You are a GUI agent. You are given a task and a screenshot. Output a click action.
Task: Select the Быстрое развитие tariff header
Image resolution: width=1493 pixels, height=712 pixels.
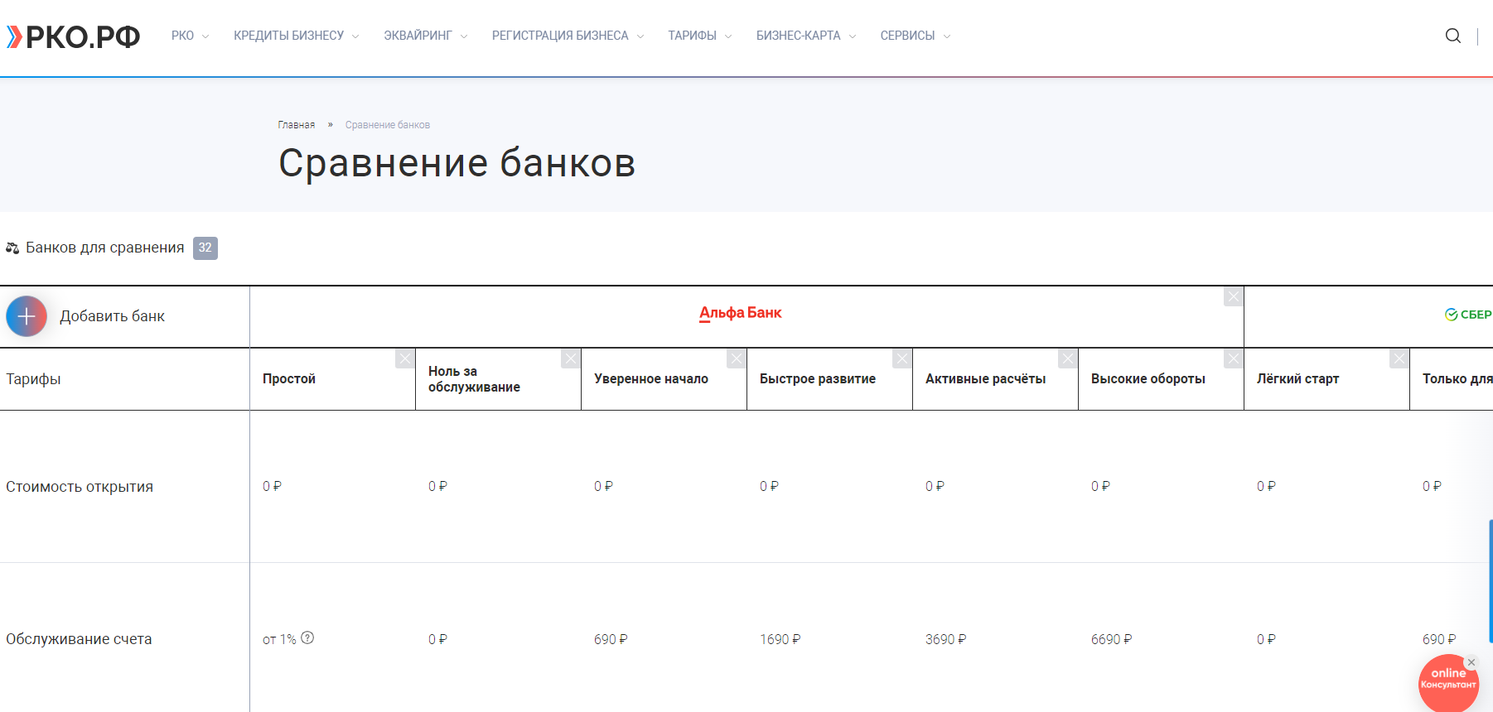coord(818,378)
